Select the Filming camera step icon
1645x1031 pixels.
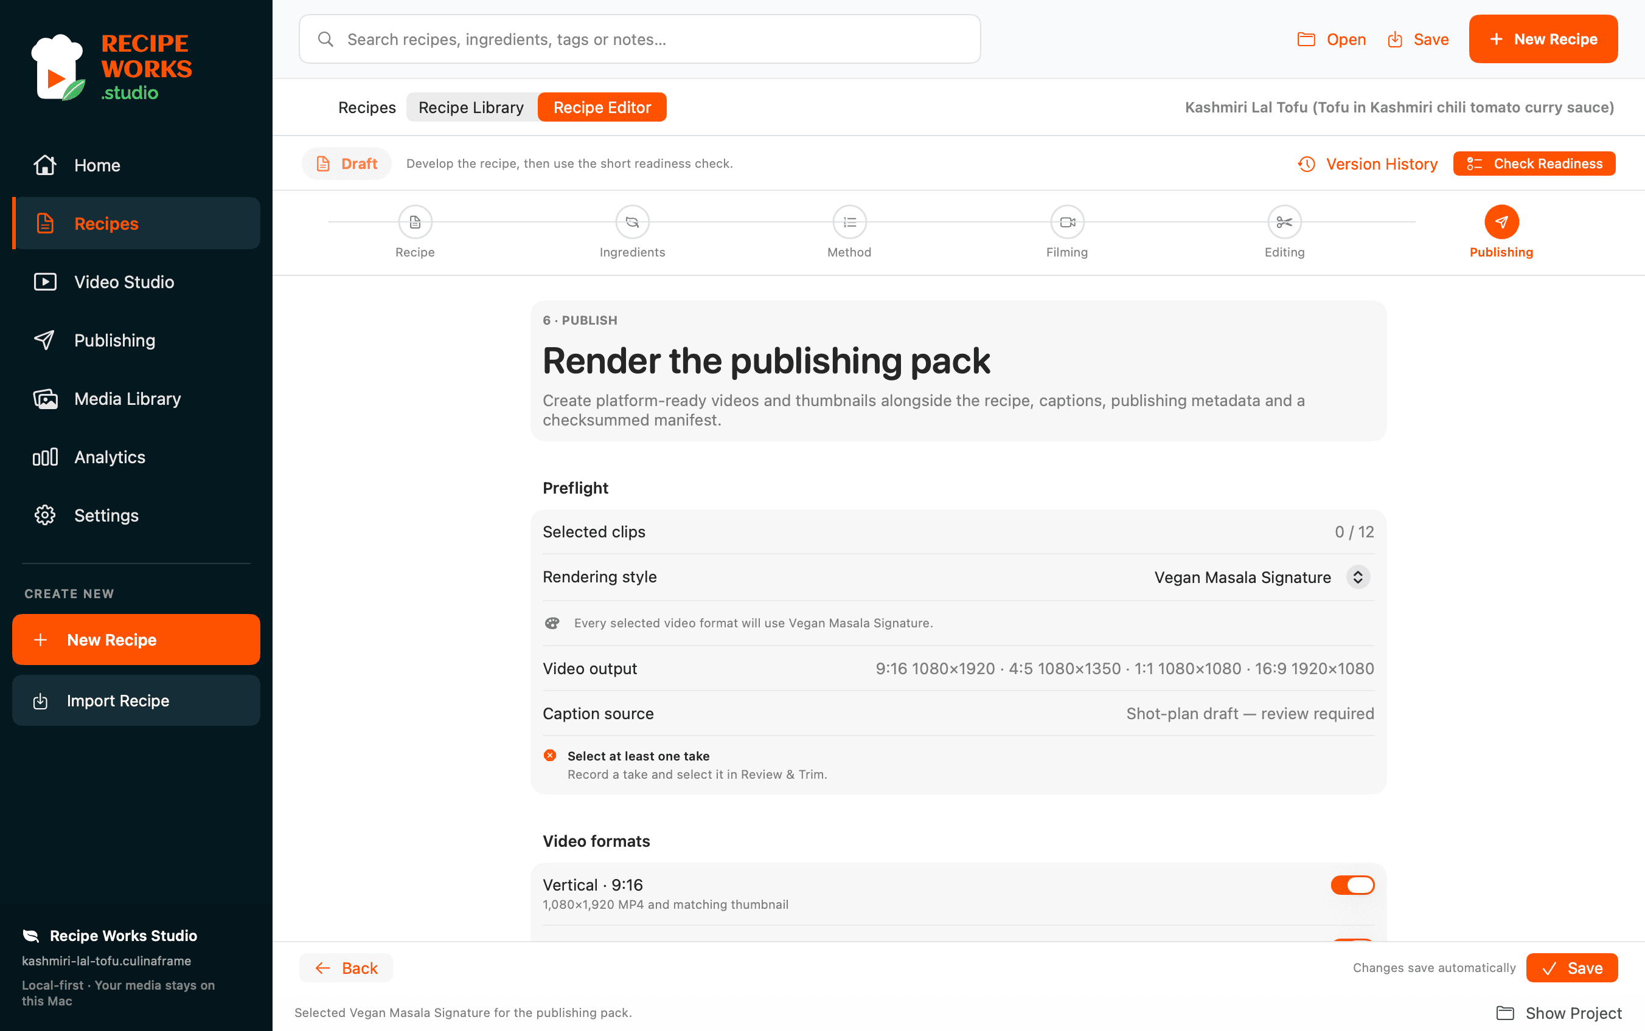tap(1067, 222)
